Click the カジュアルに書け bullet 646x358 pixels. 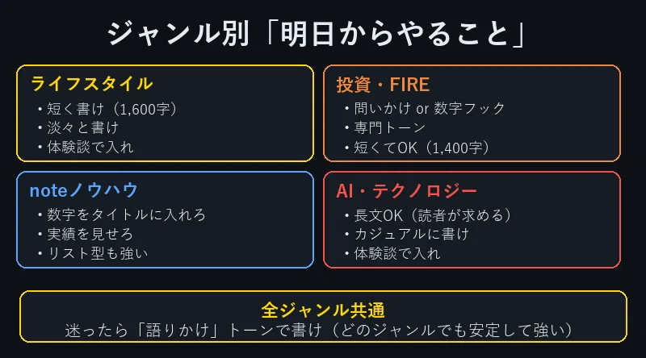click(x=407, y=234)
